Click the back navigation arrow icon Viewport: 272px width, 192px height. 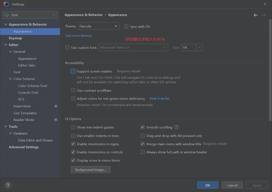point(256,15)
